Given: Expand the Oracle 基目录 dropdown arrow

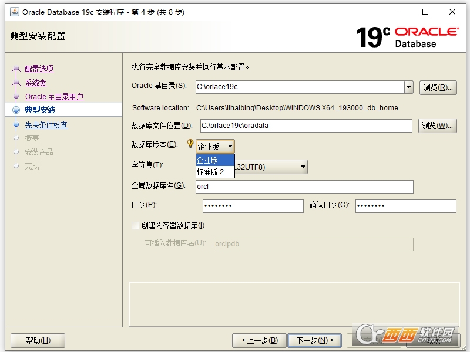Looking at the screenshot, I should point(409,87).
